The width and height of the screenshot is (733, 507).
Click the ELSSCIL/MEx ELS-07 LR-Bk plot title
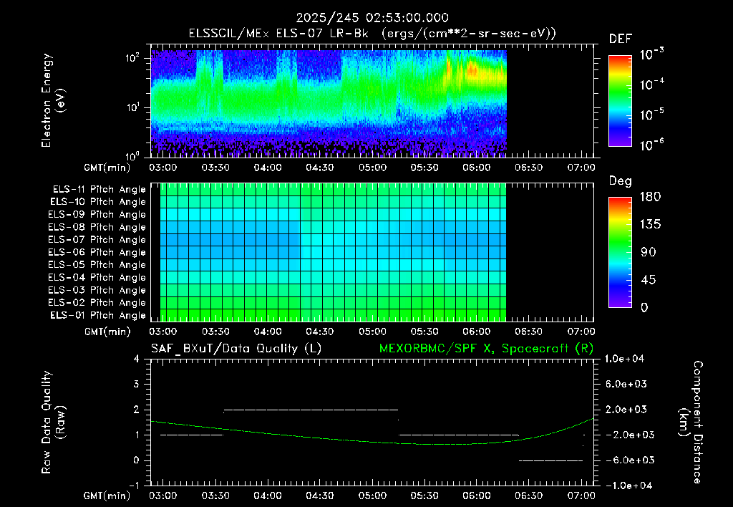click(372, 34)
